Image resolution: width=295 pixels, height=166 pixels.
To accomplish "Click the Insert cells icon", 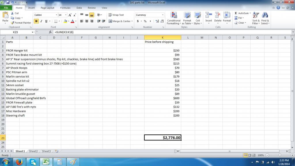I will click(x=209, y=15).
